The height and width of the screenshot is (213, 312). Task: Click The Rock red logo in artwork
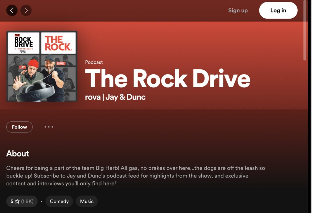click(x=58, y=43)
